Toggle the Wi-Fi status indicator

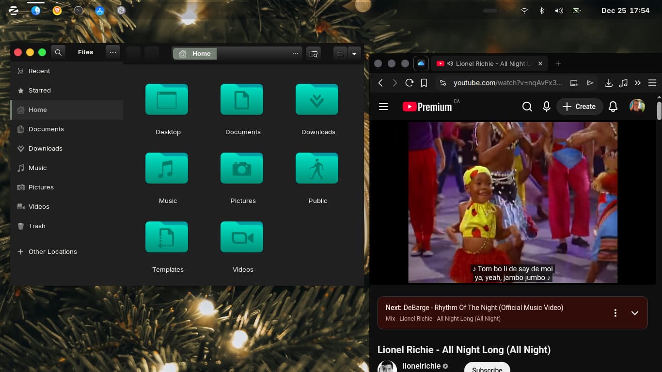[524, 11]
